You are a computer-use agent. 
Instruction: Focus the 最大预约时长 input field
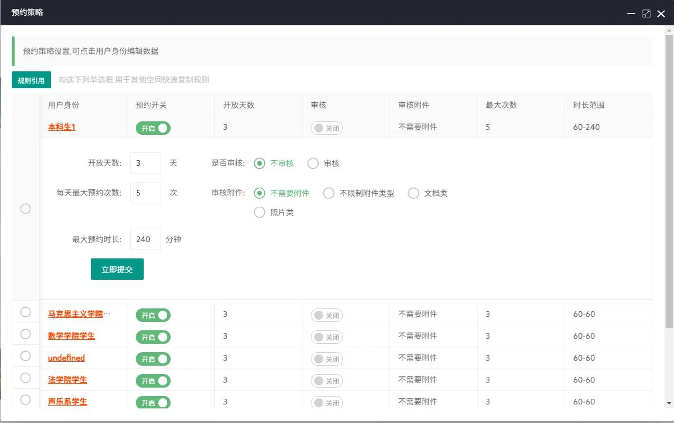point(145,239)
